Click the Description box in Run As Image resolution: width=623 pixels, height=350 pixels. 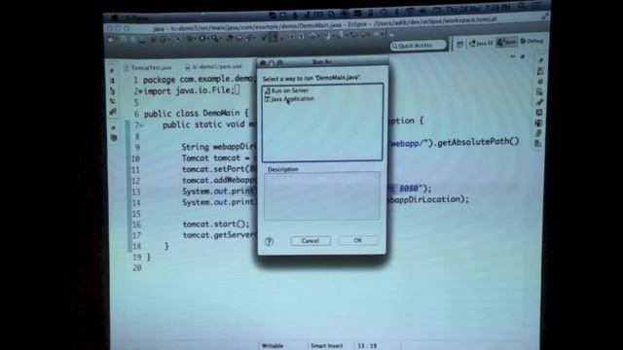(x=322, y=195)
